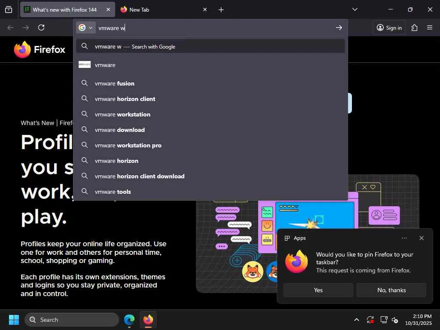Switch to the New Tab tab
The height and width of the screenshot is (330, 440).
(164, 9)
